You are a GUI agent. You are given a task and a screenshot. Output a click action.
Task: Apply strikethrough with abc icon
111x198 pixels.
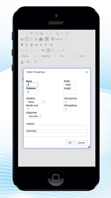(x=36, y=45)
